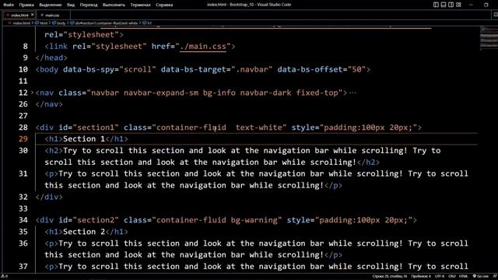Viewport: 498px width, 280px height.
Task: Open the Вид menu
Action: click(71, 5)
